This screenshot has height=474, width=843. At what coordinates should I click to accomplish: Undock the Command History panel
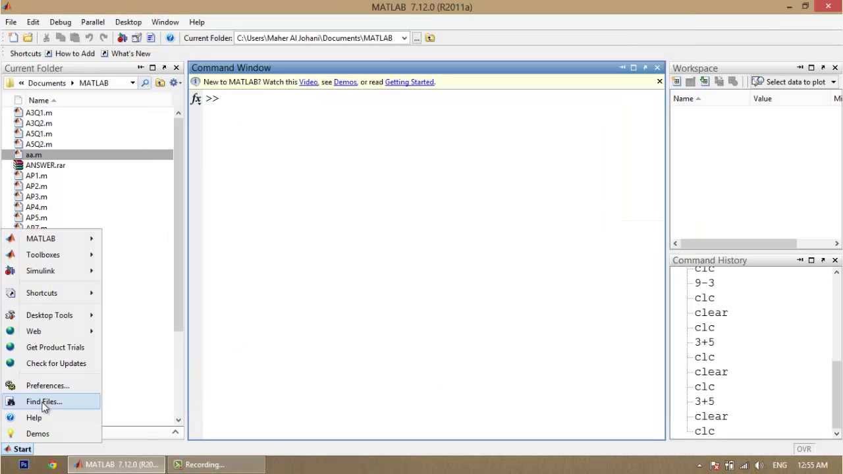(823, 260)
